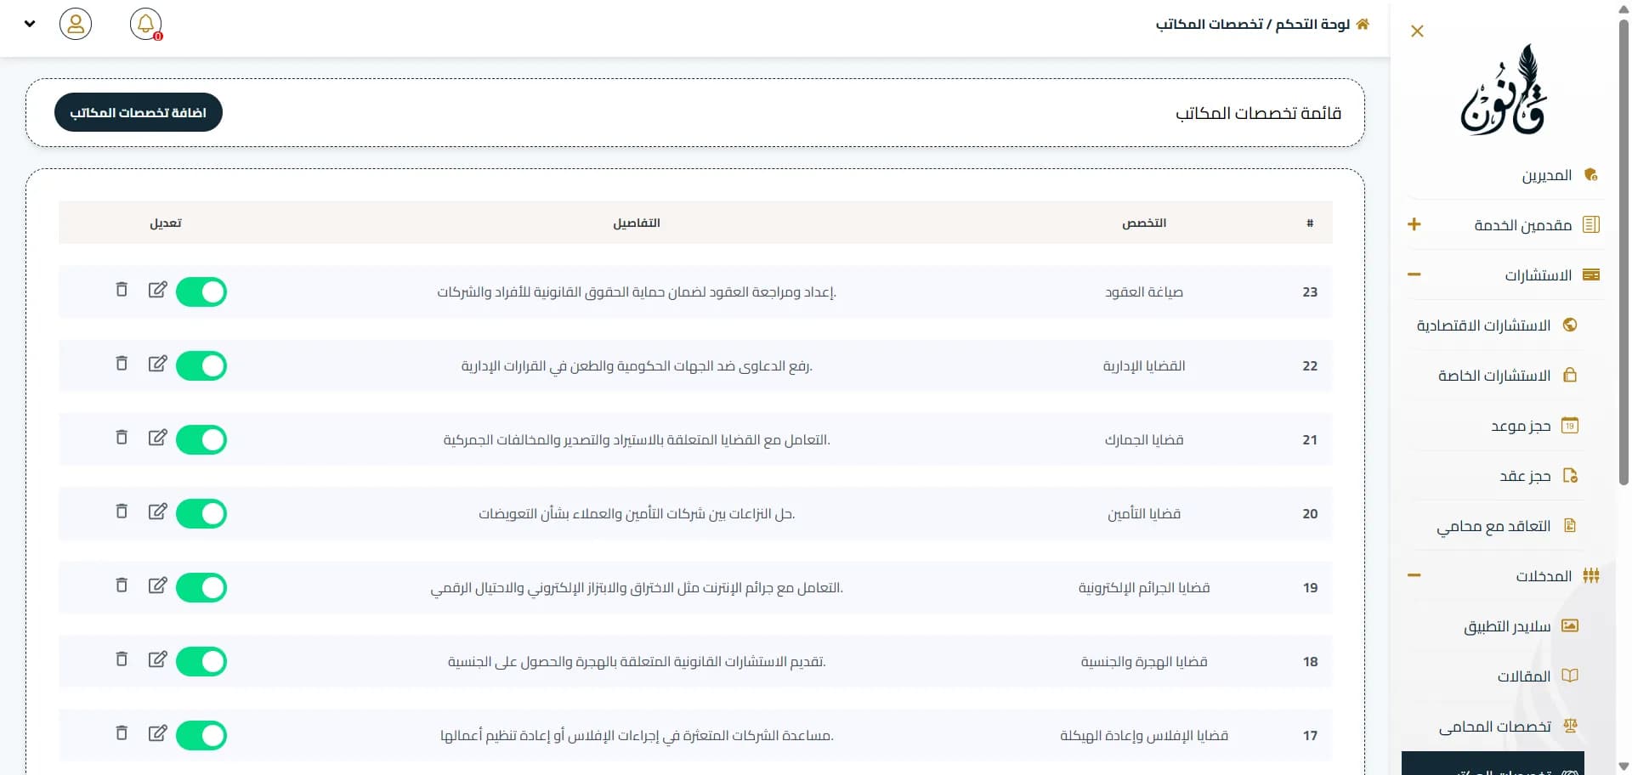
Task: Click the home icon in breadcrumb
Action: click(1363, 24)
